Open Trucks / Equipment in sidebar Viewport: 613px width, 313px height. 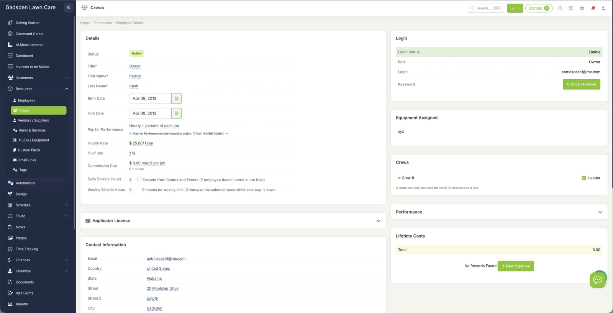34,140
